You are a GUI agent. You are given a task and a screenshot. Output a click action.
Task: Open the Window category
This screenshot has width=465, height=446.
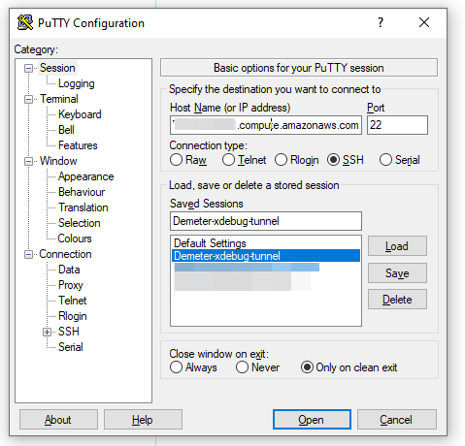(58, 161)
